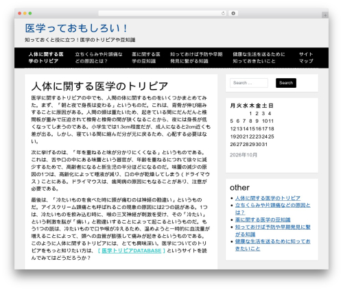Click the tagline 知っておくと役に立つ！医学のトリビアや豆知識
This screenshot has width=343, height=290.
coord(80,40)
